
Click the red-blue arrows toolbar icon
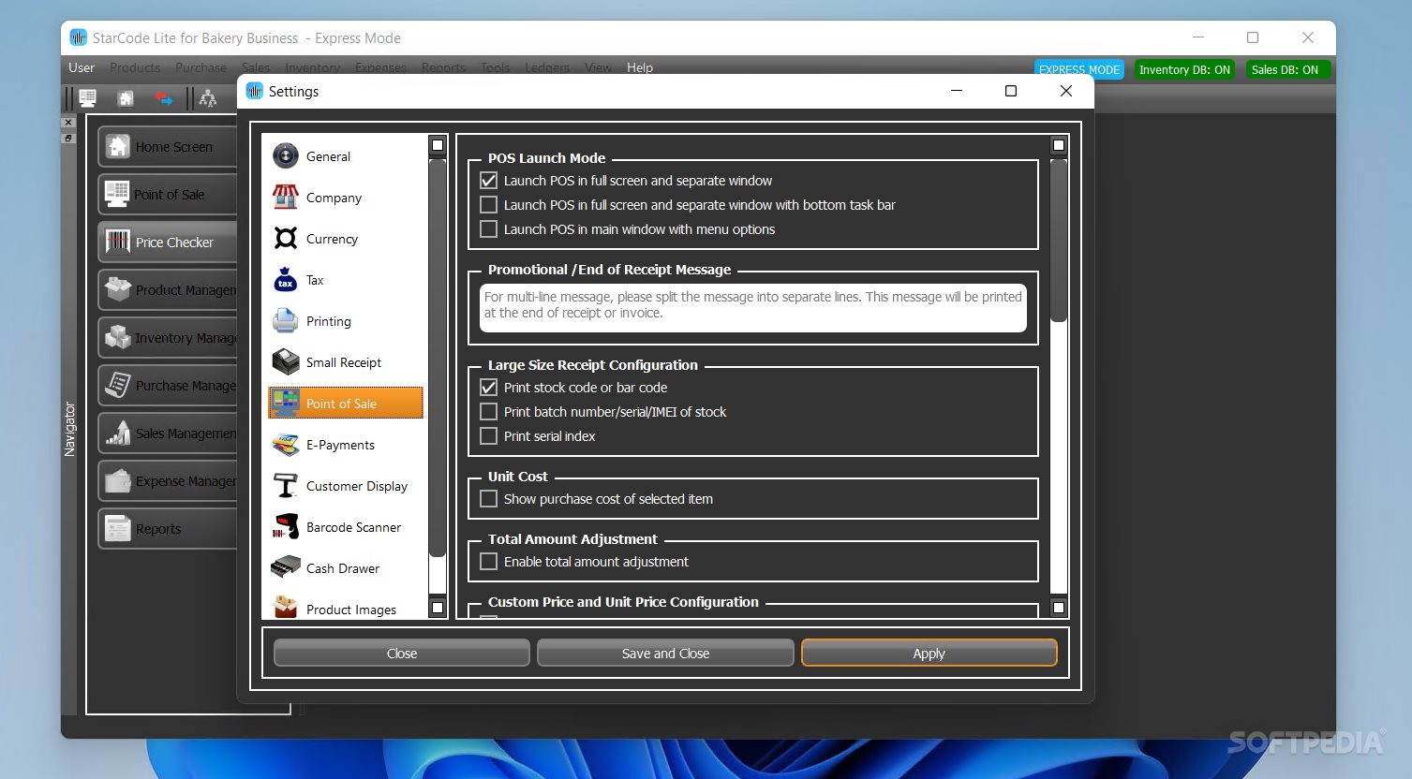[164, 98]
